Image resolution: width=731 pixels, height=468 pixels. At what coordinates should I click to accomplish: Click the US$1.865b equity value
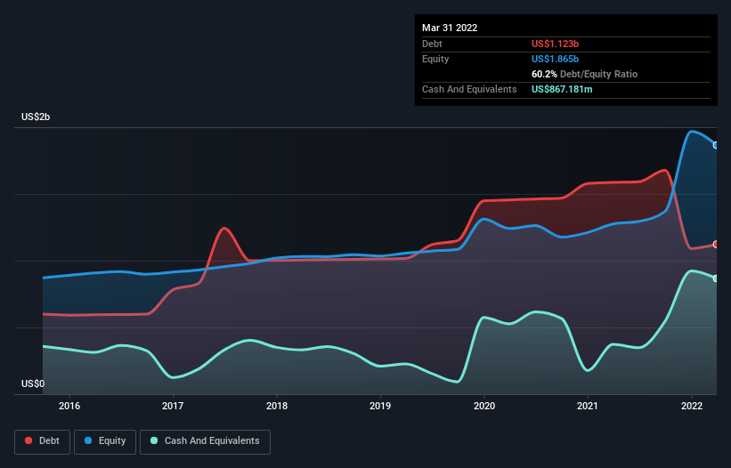coord(555,59)
